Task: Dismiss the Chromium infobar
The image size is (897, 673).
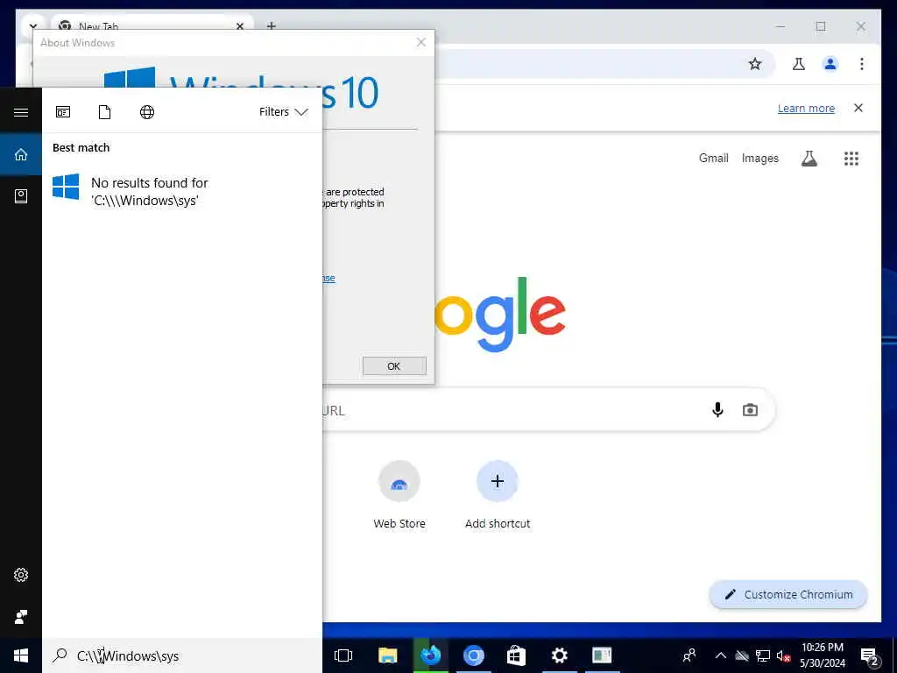Action: coord(858,108)
